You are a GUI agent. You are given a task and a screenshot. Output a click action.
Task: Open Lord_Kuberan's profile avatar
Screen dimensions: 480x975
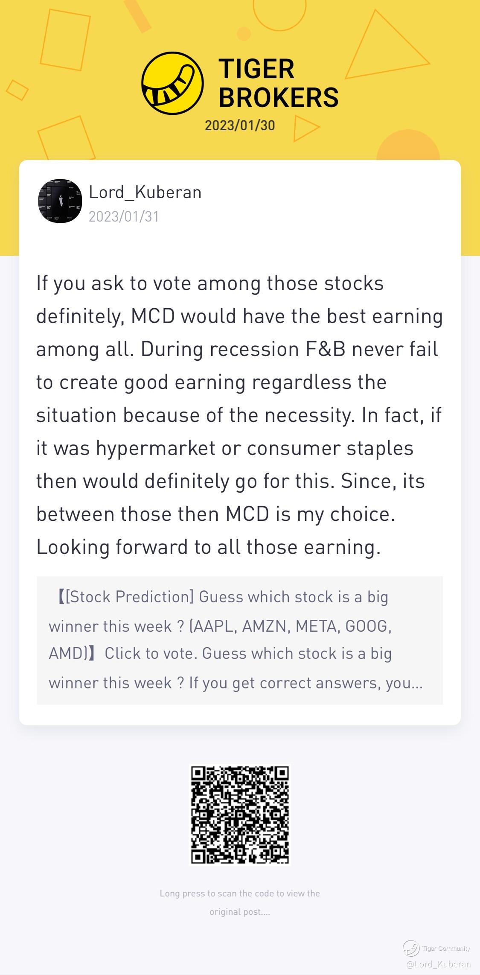point(60,201)
